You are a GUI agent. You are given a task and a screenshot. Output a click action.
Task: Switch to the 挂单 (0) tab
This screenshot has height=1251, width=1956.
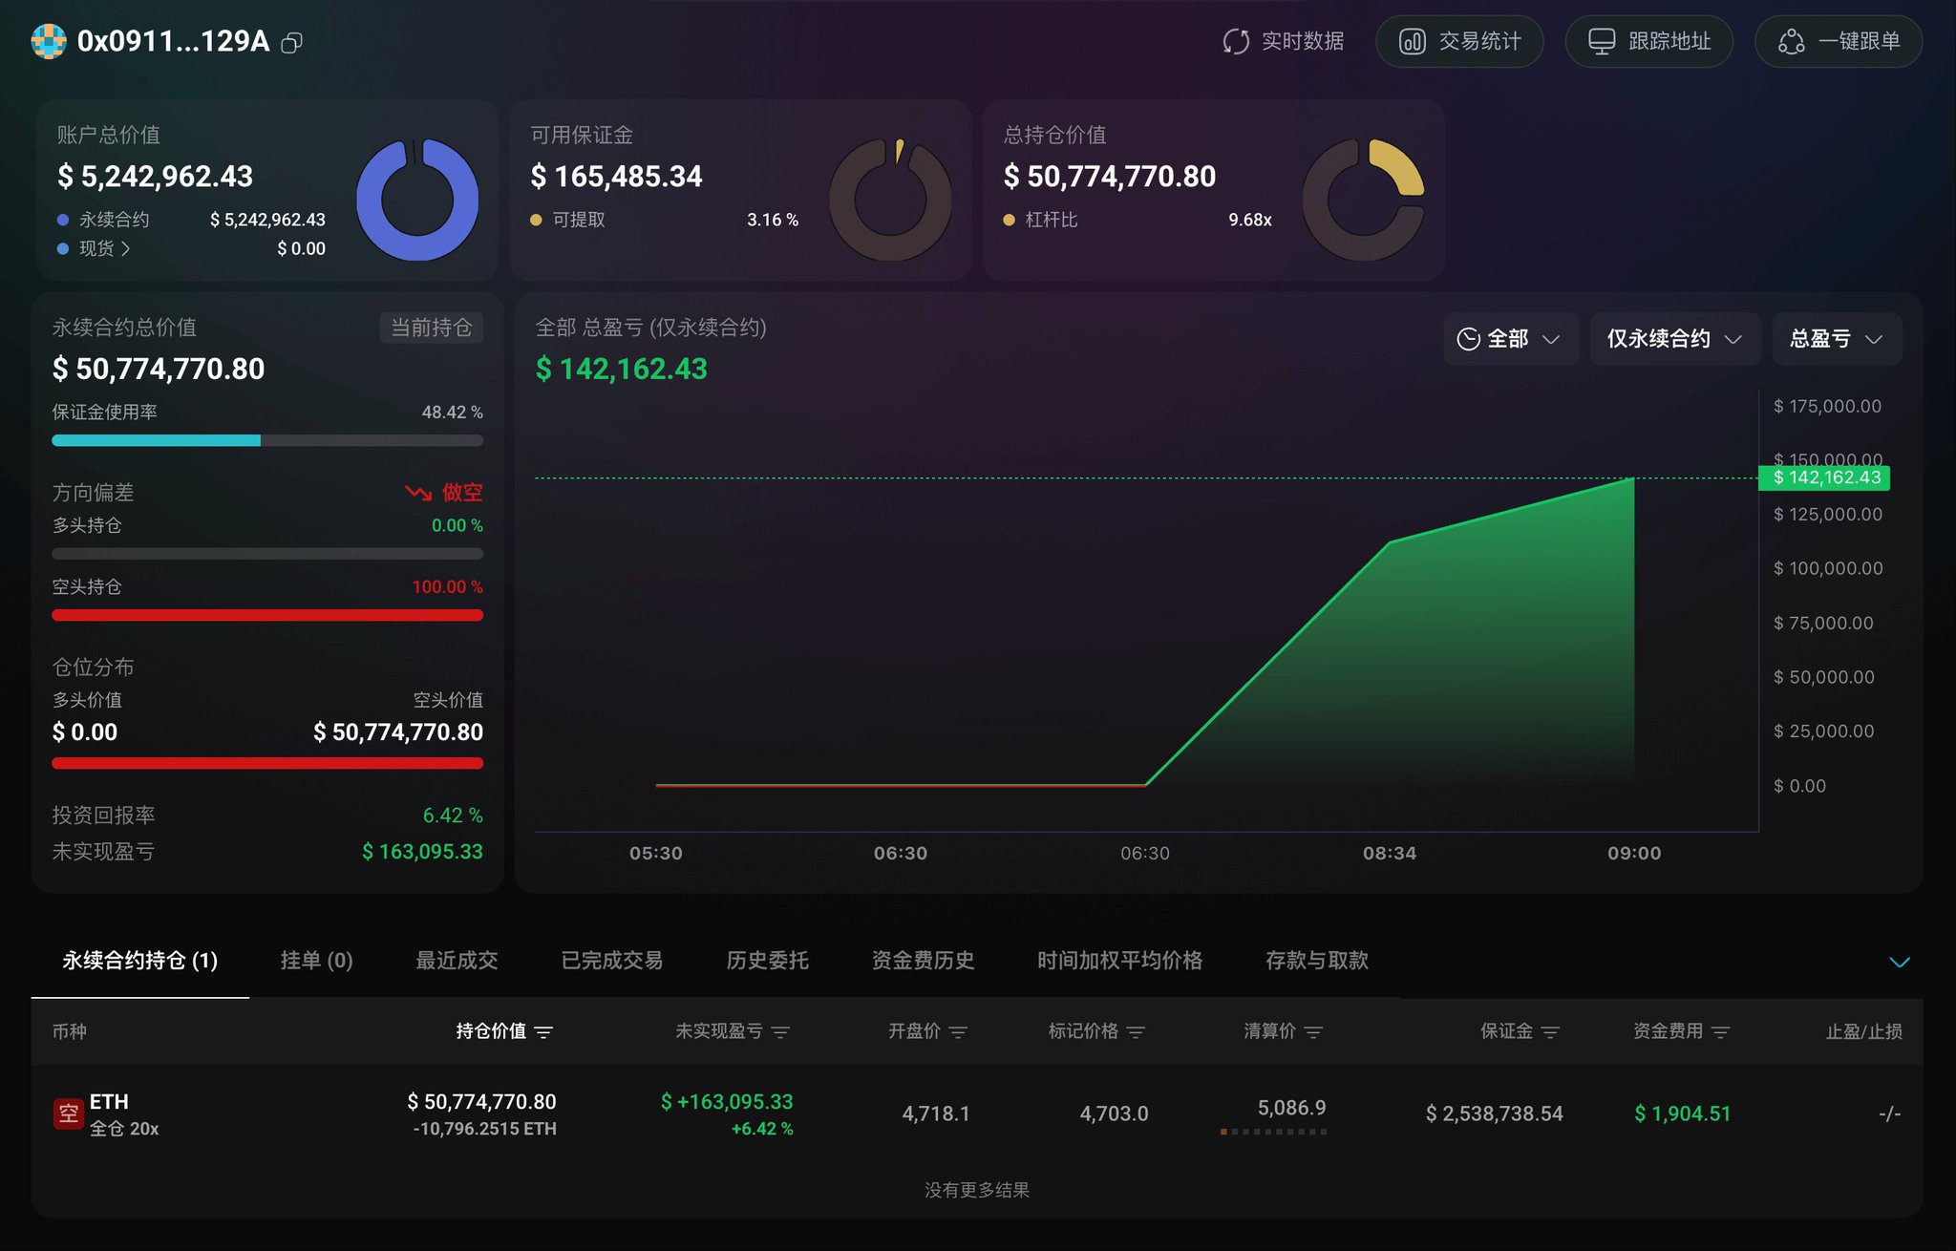(x=316, y=961)
